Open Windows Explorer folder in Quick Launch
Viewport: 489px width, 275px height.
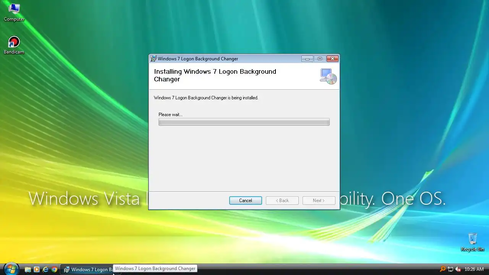coord(28,269)
